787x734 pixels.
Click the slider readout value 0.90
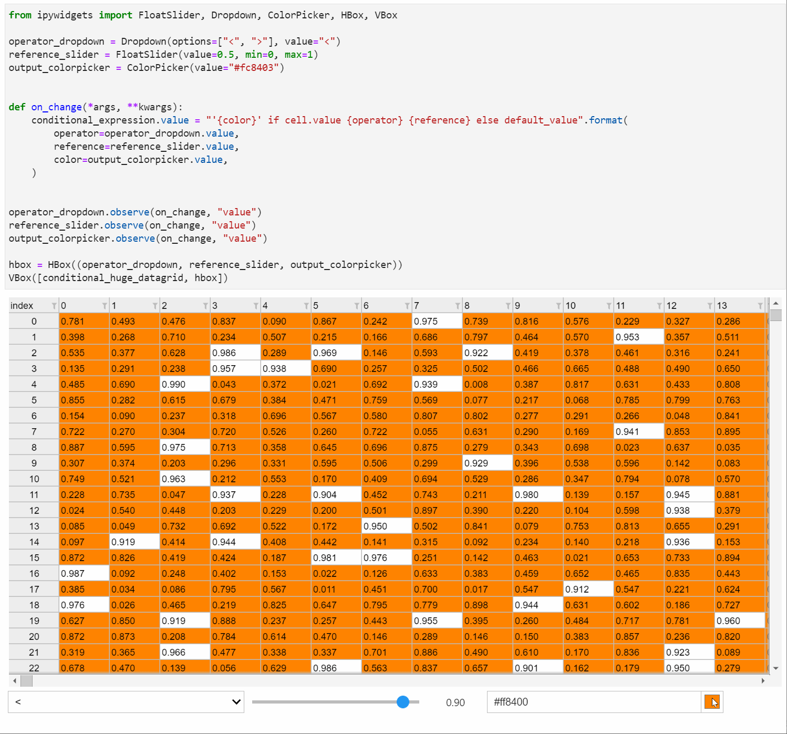click(455, 702)
